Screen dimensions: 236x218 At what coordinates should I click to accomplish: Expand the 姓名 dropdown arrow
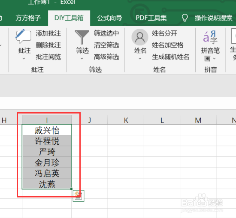point(140,58)
